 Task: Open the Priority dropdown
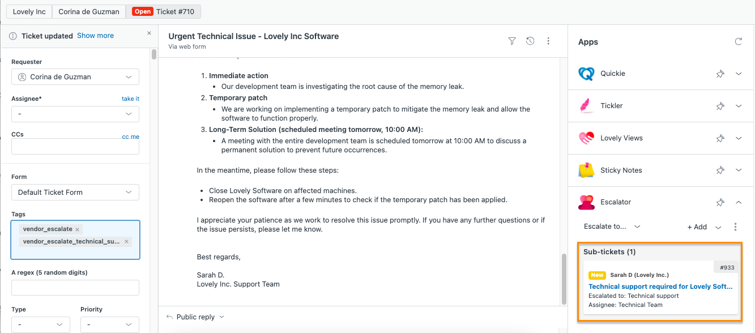tap(109, 325)
